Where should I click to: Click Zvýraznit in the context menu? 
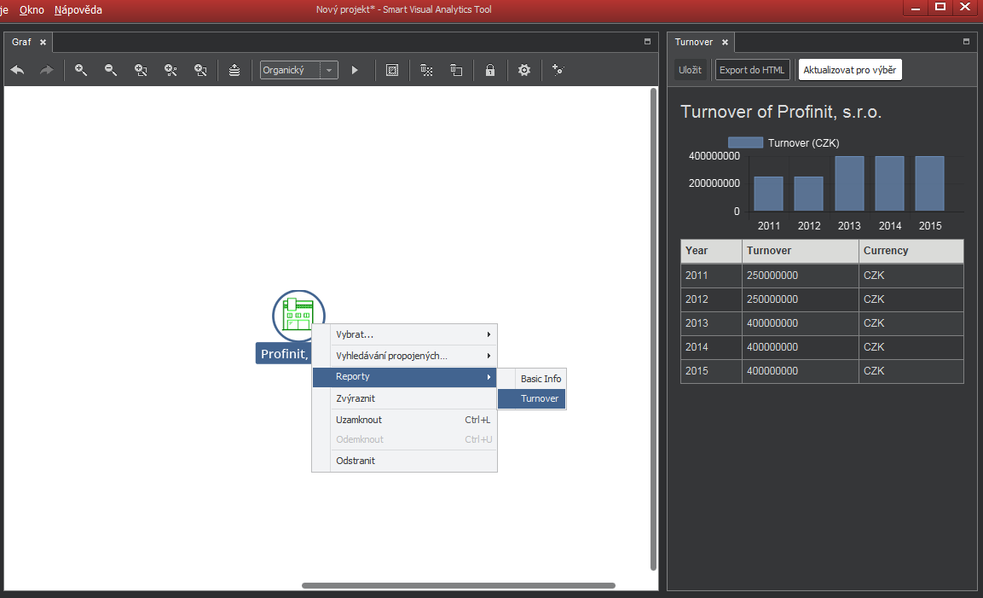tap(356, 398)
